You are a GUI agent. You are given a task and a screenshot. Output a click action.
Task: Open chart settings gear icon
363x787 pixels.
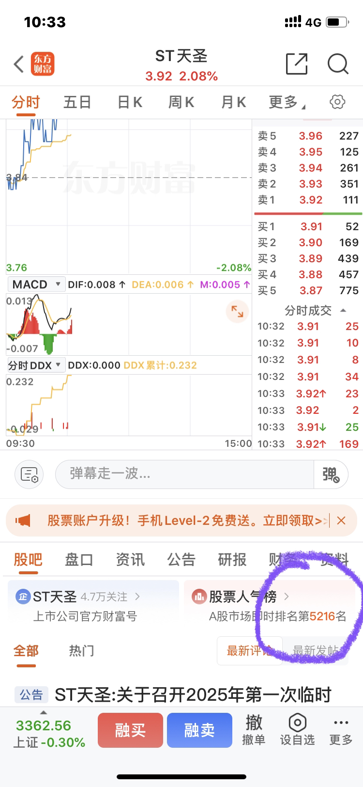(x=337, y=101)
